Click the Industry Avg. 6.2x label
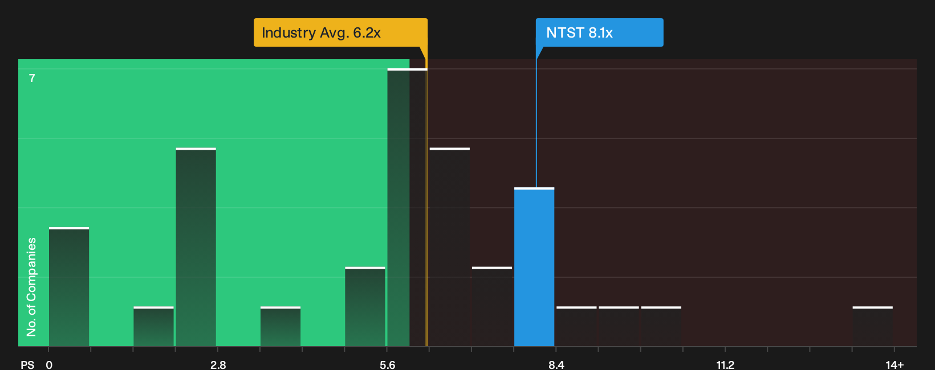The height and width of the screenshot is (370, 935). point(340,32)
